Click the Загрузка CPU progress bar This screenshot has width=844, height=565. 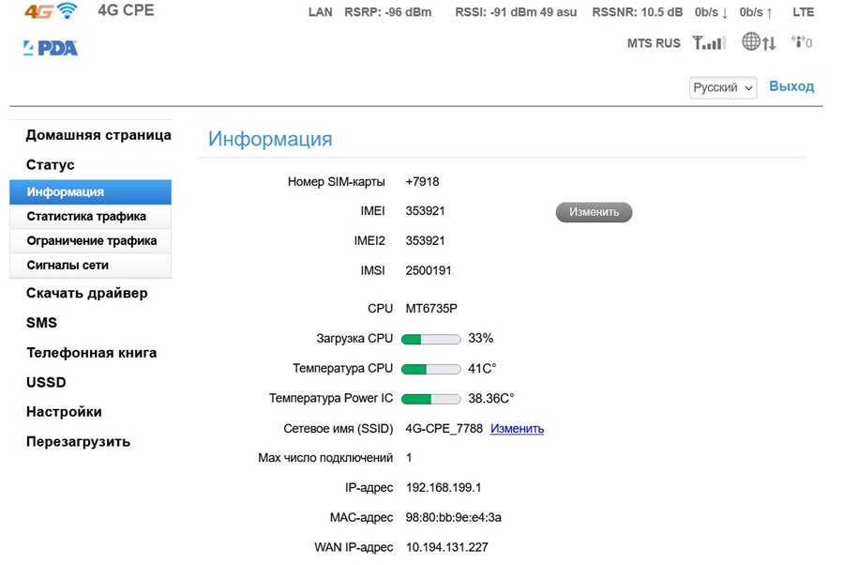pos(430,340)
